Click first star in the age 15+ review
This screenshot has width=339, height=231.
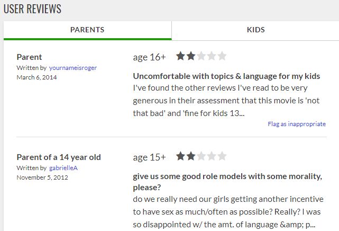point(181,156)
